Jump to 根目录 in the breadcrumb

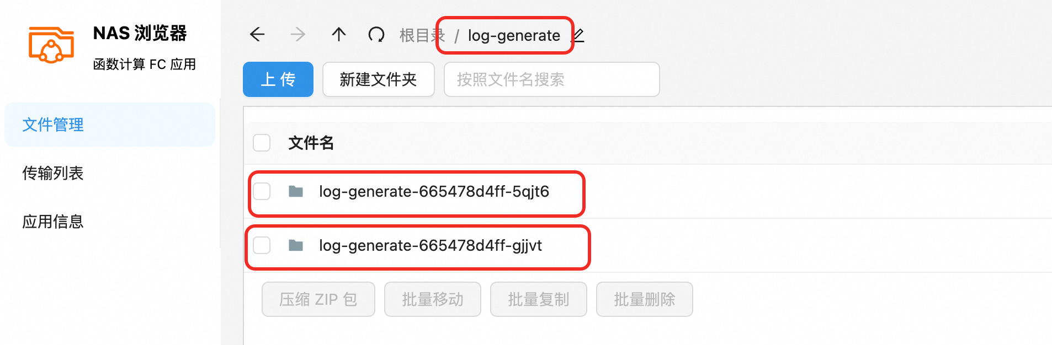[422, 35]
